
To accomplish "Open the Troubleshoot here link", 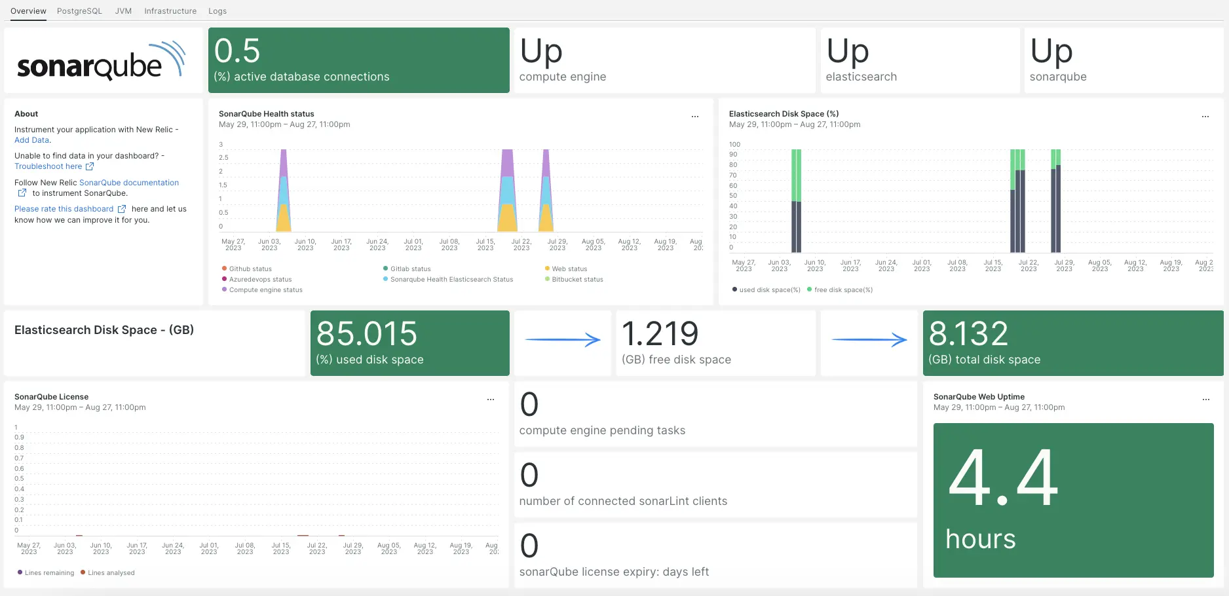I will tap(48, 166).
